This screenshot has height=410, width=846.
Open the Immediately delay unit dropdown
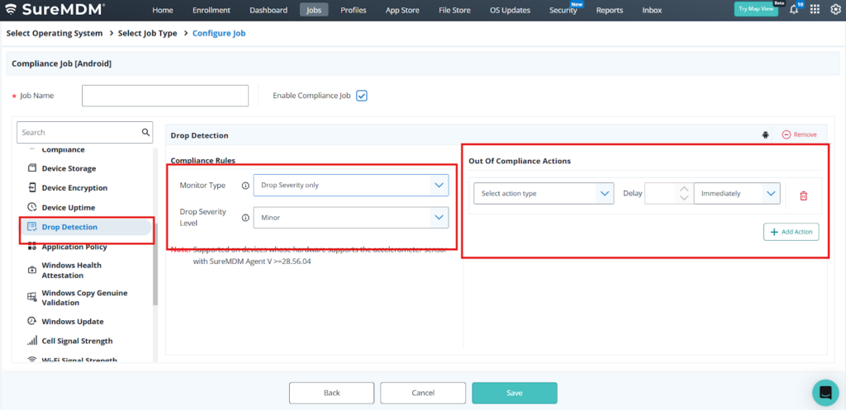point(737,194)
